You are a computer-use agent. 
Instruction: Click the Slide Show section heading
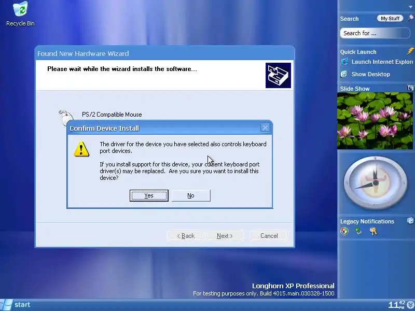pos(355,89)
